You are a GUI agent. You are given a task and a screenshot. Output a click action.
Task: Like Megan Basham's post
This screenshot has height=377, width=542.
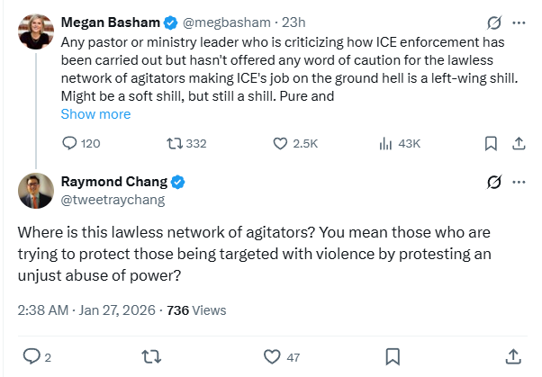coord(280,142)
